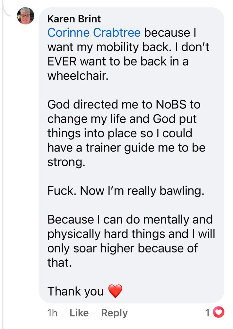
Task: Click the word strong ending the second paragraph
Action: tap(66, 162)
